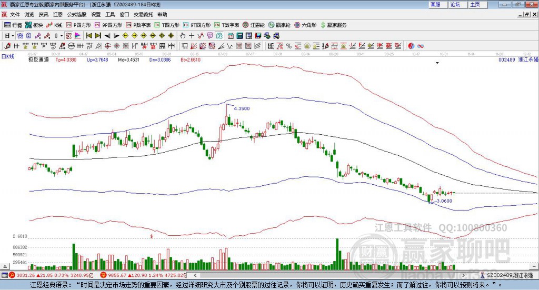Open the P数字表 tool
Screen dimensions: 539x290
[x=138, y=25]
